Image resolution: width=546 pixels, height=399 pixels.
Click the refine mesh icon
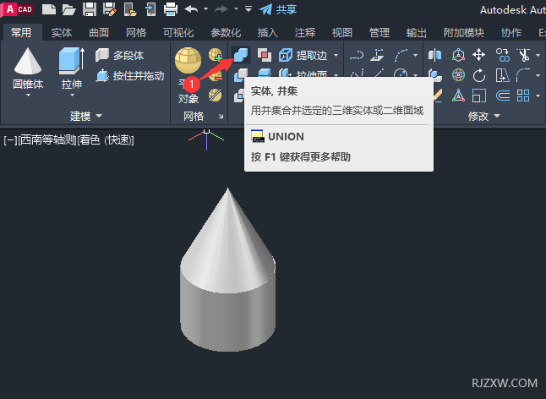coord(216,95)
